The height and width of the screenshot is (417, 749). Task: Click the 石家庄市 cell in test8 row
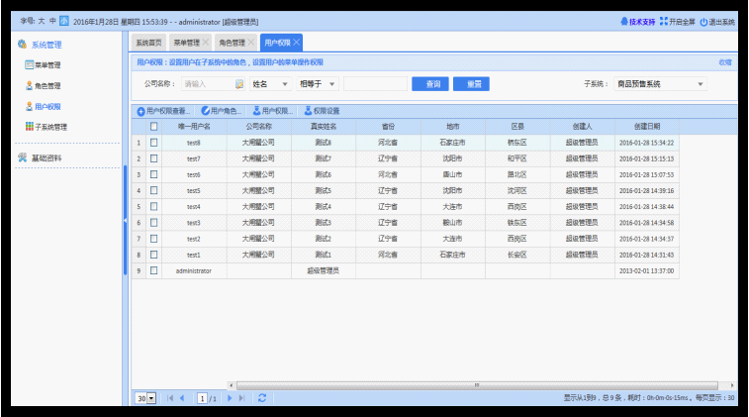click(452, 143)
